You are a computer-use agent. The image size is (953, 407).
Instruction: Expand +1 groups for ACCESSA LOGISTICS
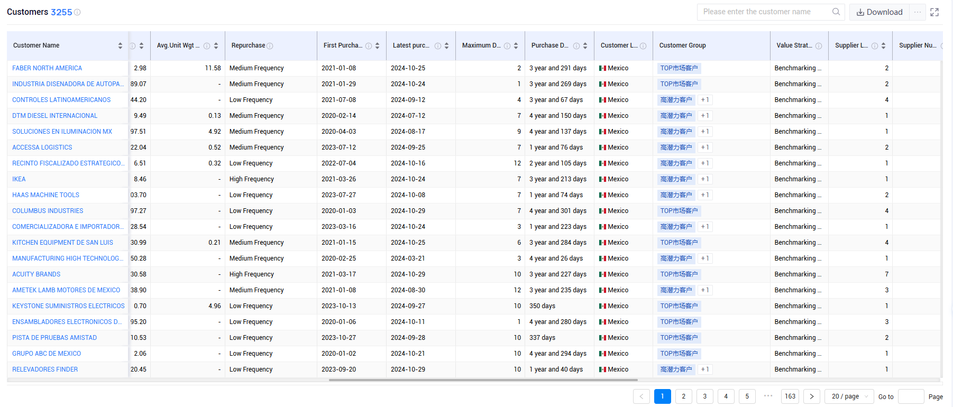coord(705,147)
